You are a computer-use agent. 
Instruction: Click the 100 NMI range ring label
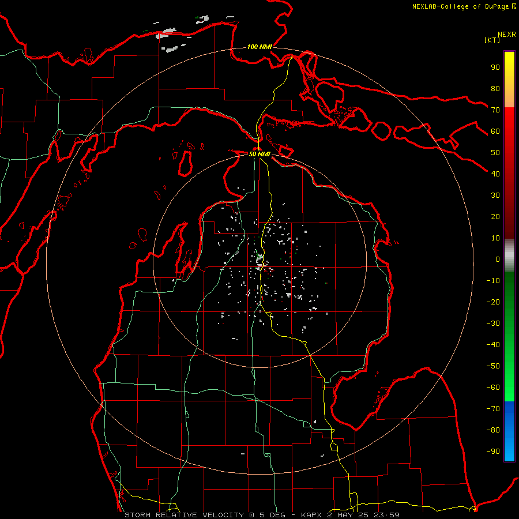[x=259, y=47]
